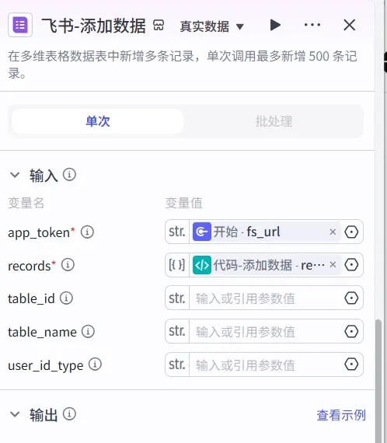Collapse the 输出 section chevron
387x443 pixels.
[x=15, y=414]
